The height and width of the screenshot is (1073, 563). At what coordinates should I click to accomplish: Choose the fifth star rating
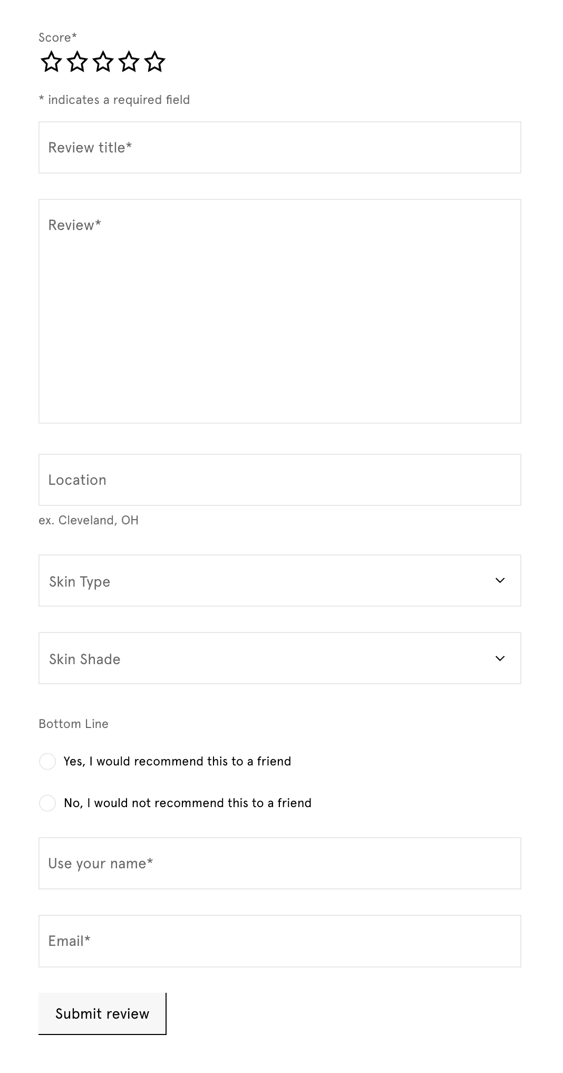tap(154, 62)
